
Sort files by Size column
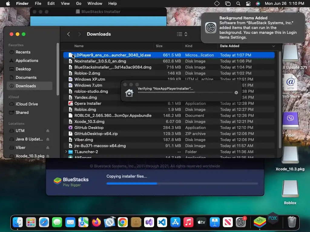(x=159, y=46)
